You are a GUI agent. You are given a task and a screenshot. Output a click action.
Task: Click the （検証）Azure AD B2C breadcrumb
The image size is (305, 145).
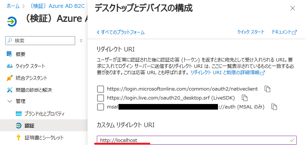pyautogui.click(x=57, y=6)
